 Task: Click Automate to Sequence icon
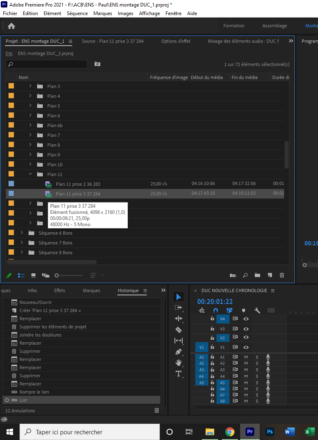[233, 275]
